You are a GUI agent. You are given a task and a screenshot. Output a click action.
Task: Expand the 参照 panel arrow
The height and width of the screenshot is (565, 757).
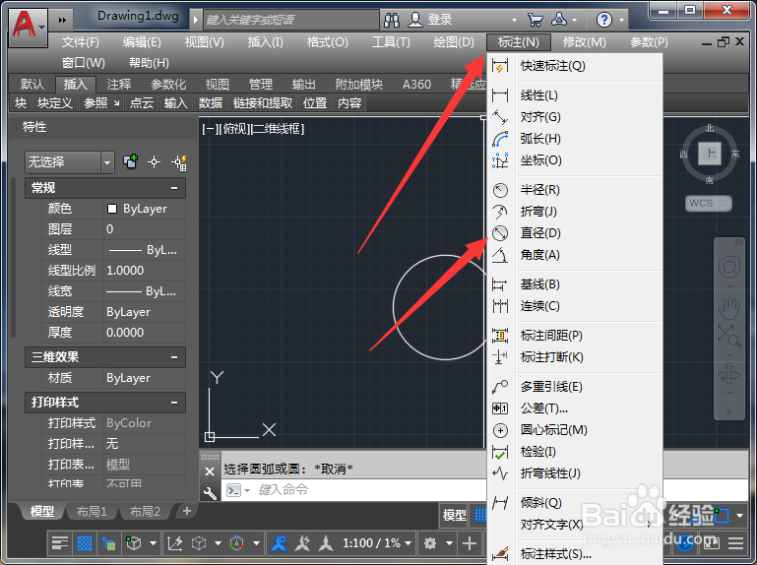tap(117, 102)
